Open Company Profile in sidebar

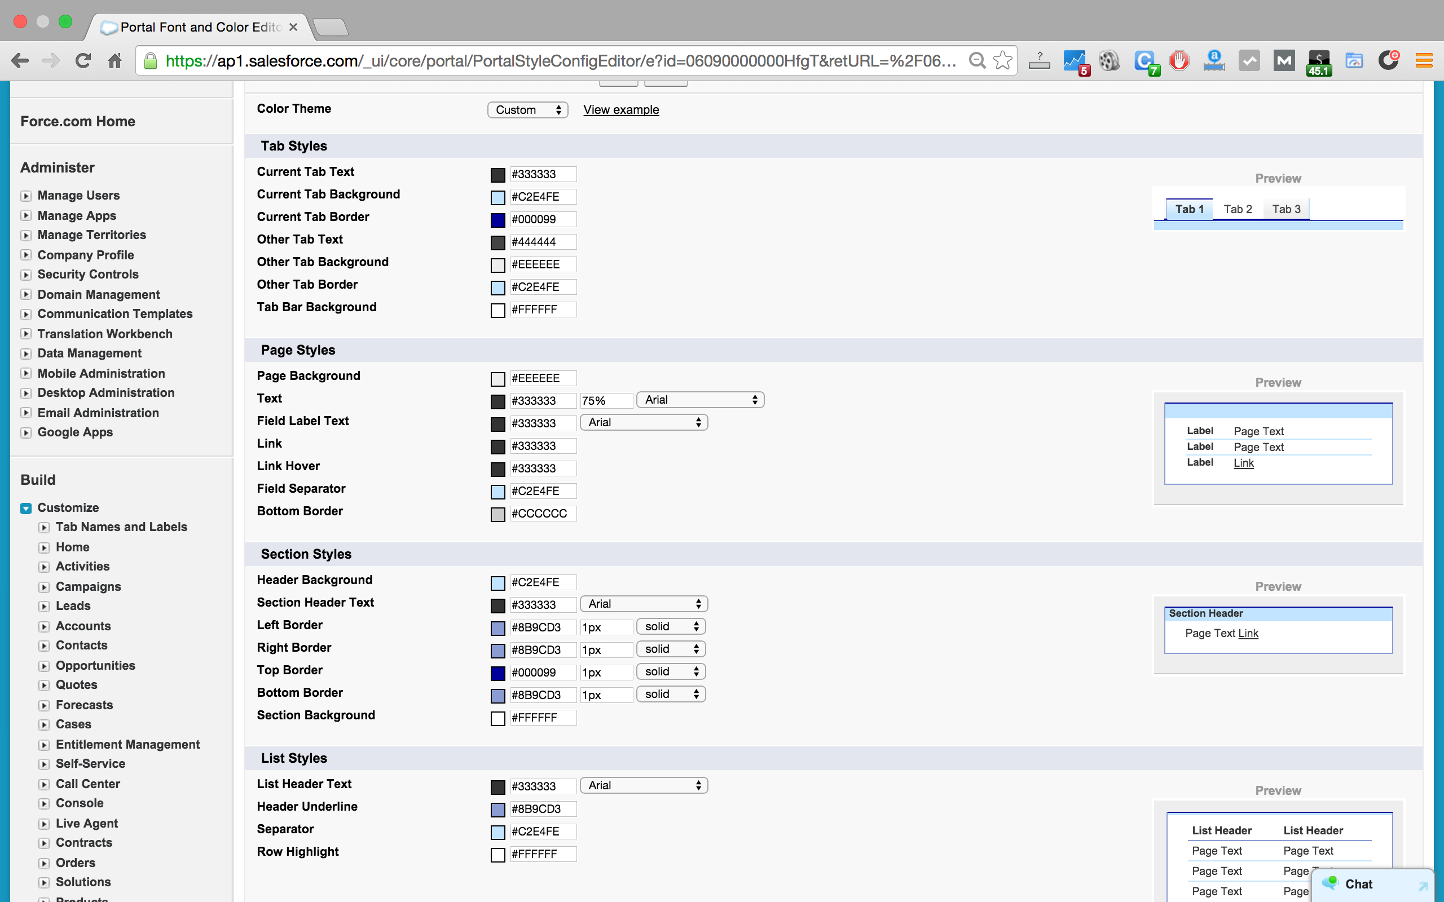coord(85,255)
